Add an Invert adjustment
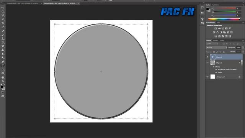This screenshot has height=138, width=245. (x=216, y=36)
